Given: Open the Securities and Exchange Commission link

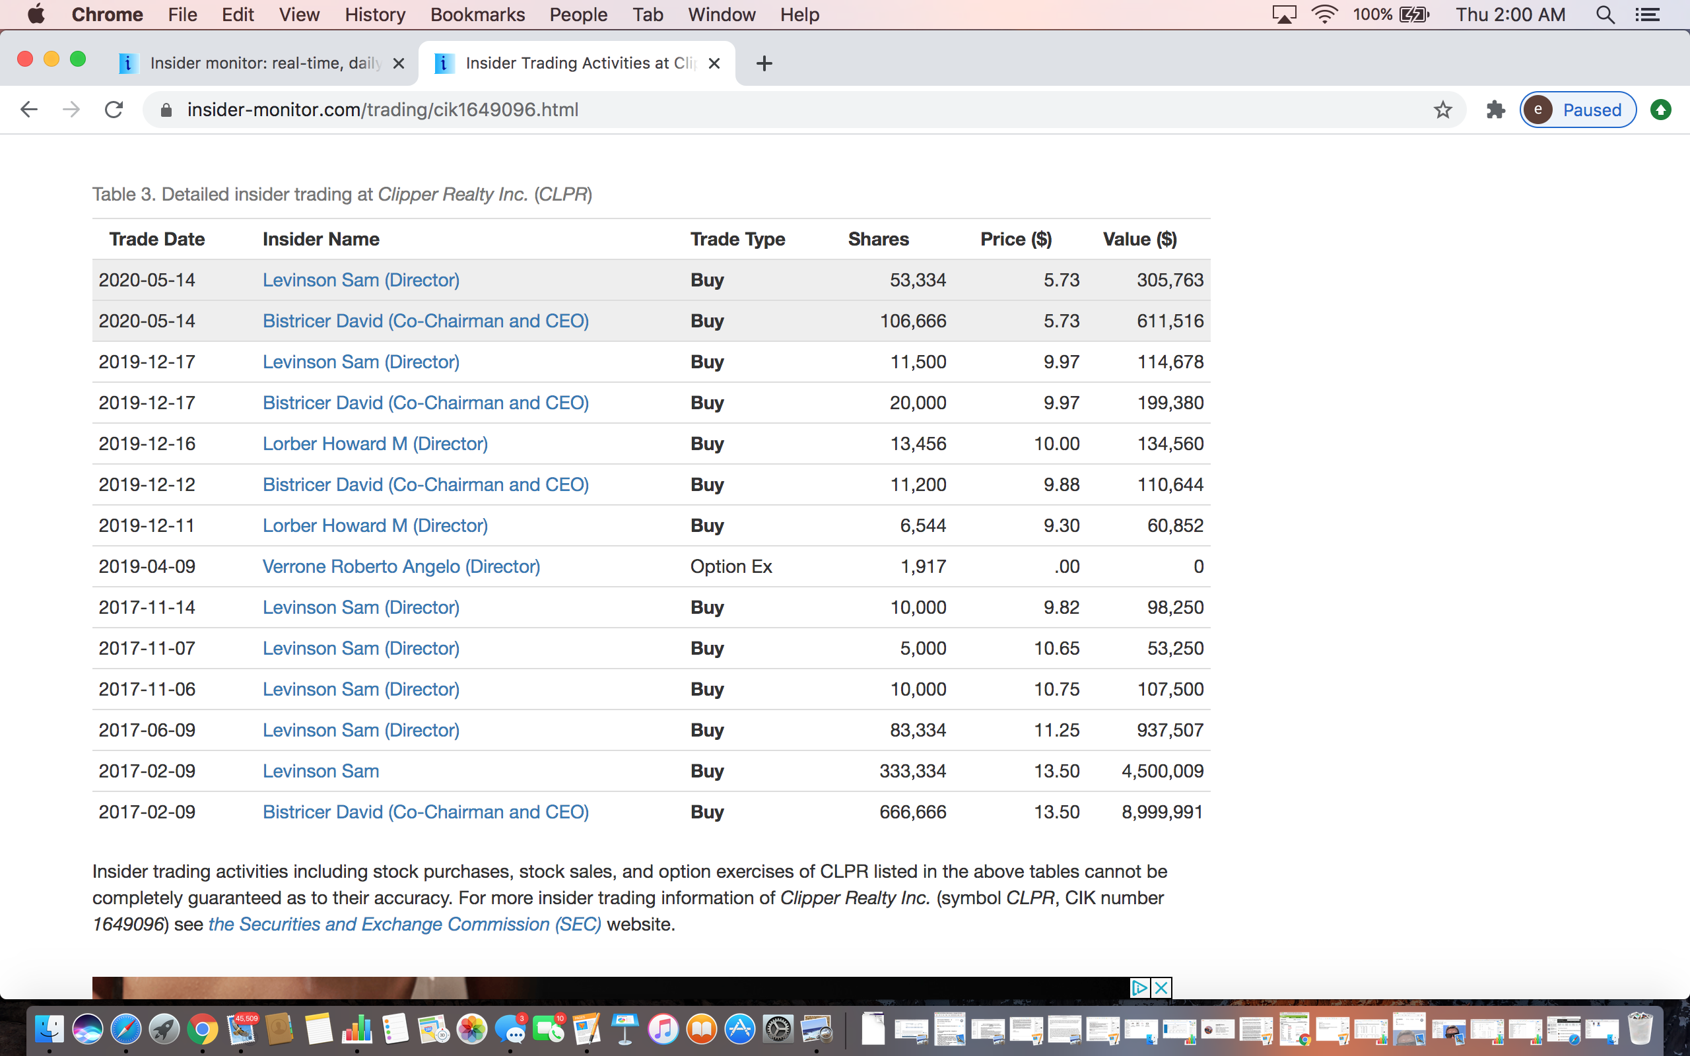Looking at the screenshot, I should click(404, 924).
